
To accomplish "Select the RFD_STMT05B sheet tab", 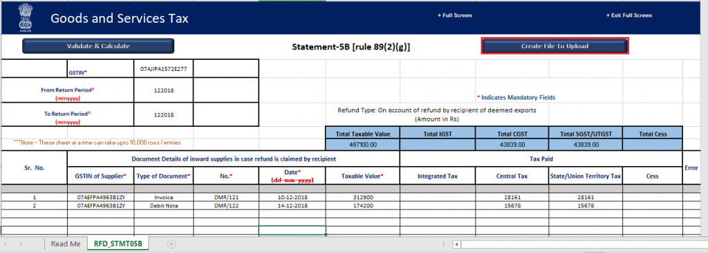I will [118, 243].
